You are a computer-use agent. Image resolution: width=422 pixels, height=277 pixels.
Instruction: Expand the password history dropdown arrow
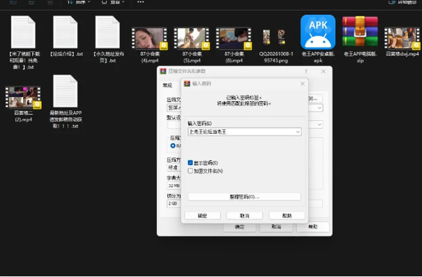coord(298,132)
